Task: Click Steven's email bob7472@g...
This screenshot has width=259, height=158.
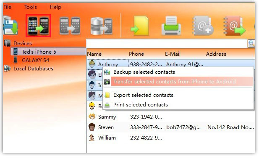Action: coord(183,127)
